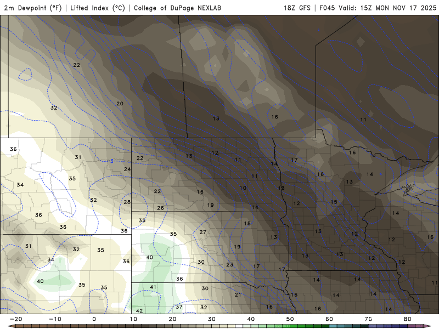Click the "-20" label on the color scale

coord(16,319)
